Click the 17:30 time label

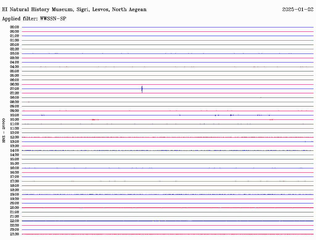[15, 181]
